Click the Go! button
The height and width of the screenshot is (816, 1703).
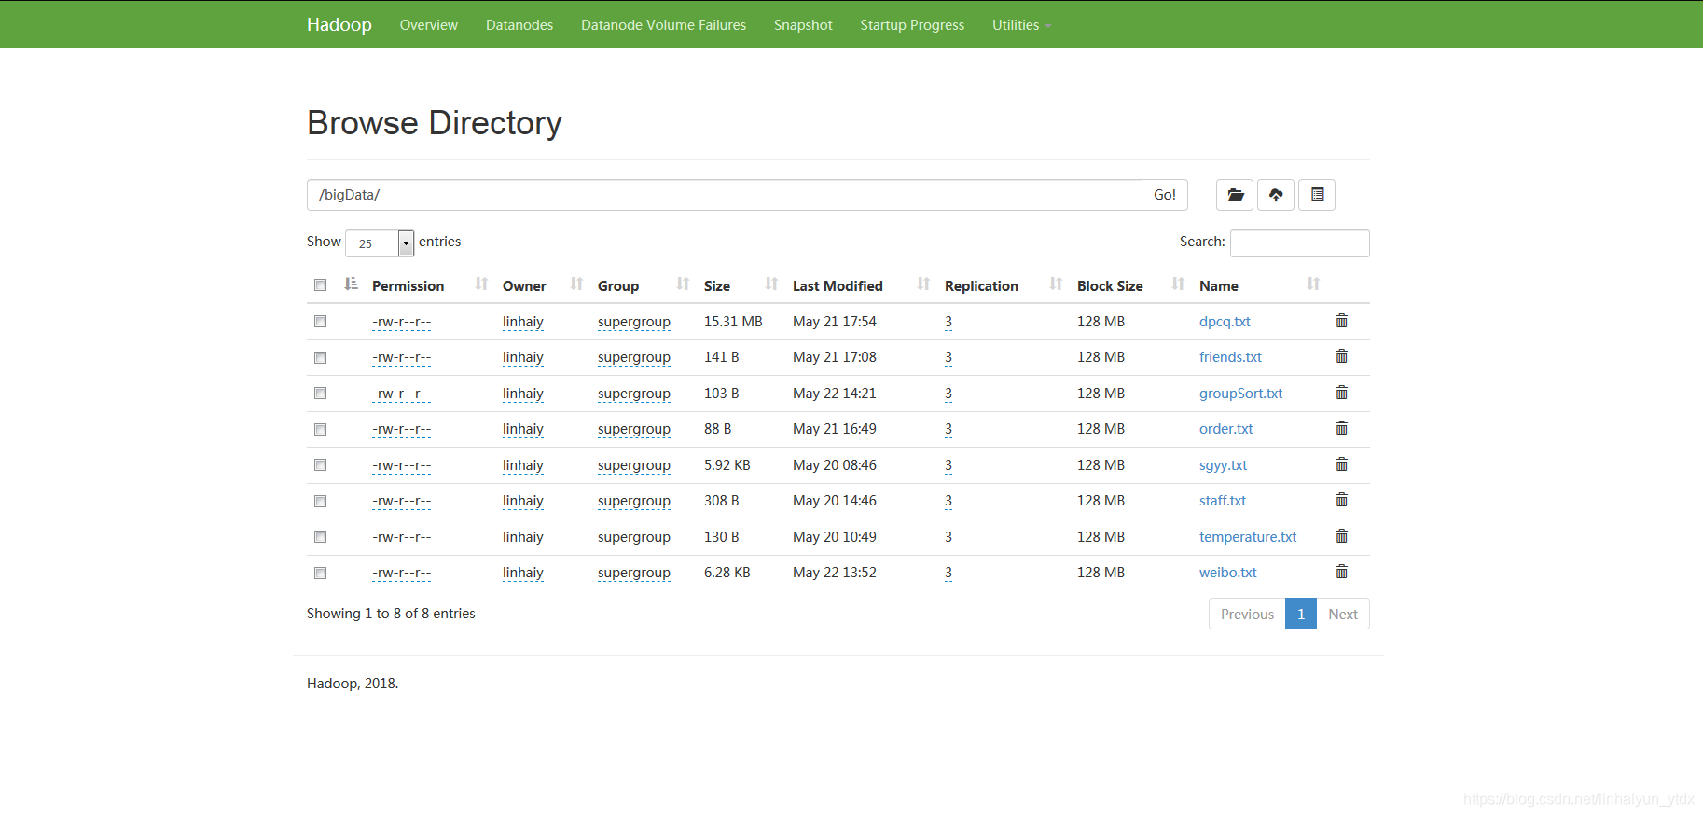tap(1165, 195)
